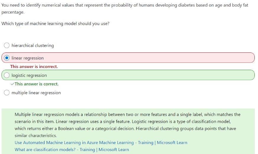Click empty area of red highlighted answer row
Screen dimensions: 258x154
coord(148,58)
